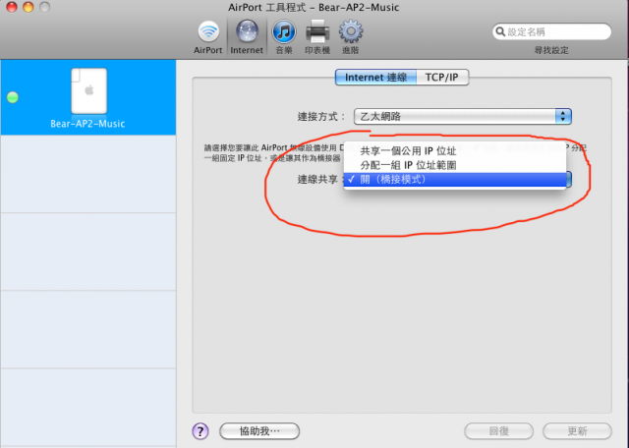Choose 共享一個公用 IP 位址 option
The width and height of the screenshot is (629, 448).
(x=455, y=150)
